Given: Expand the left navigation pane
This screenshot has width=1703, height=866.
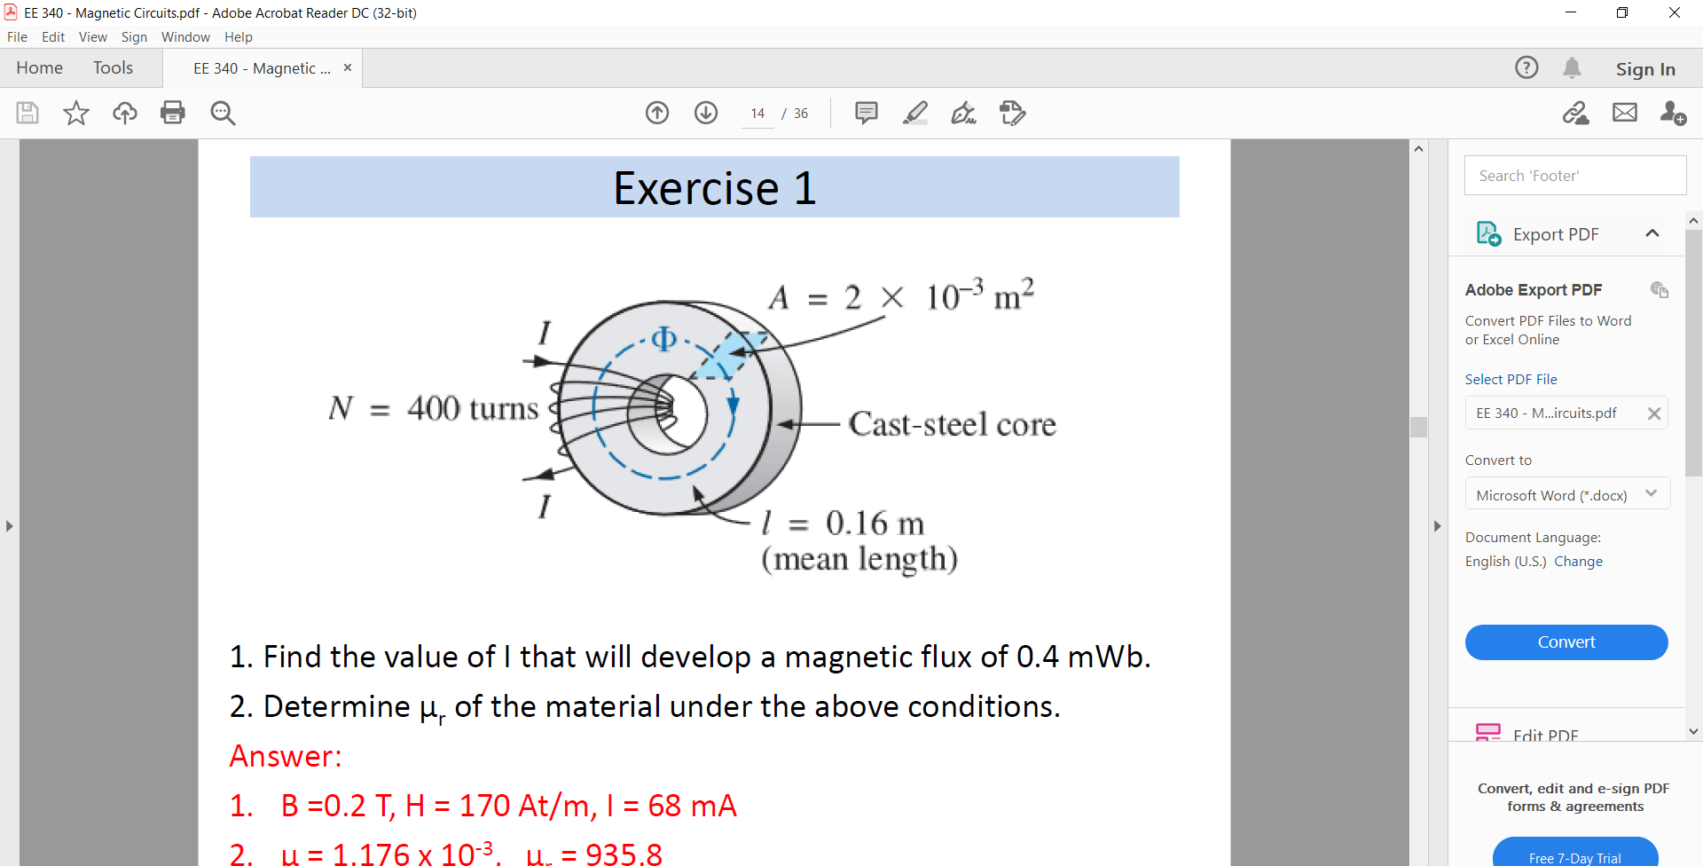Looking at the screenshot, I should pos(10,525).
